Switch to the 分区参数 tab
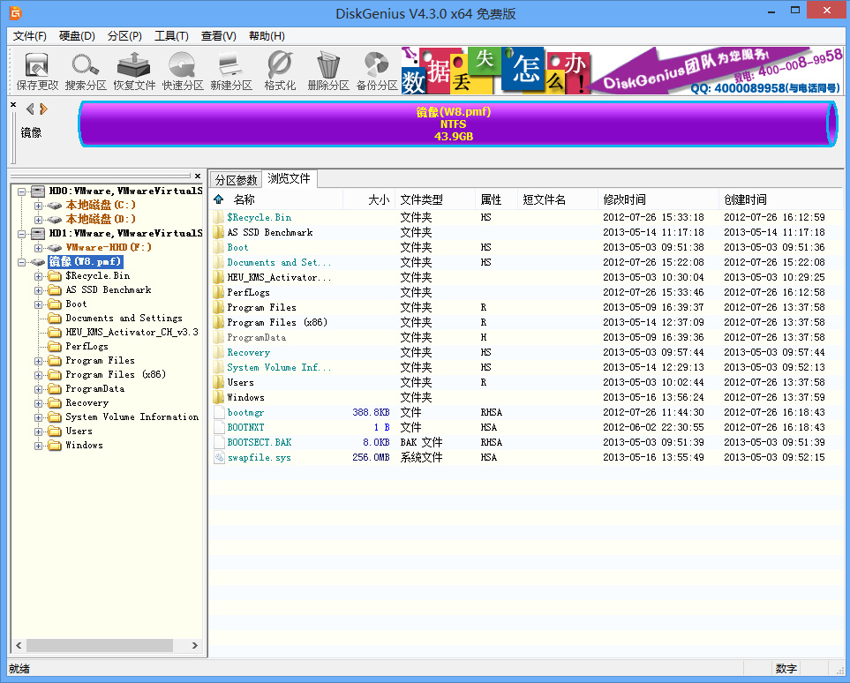 tap(236, 179)
